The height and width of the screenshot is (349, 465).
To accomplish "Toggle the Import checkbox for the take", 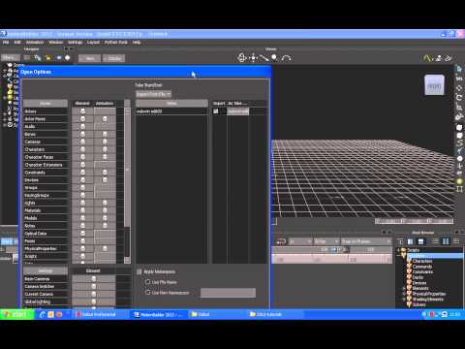I will [215, 111].
